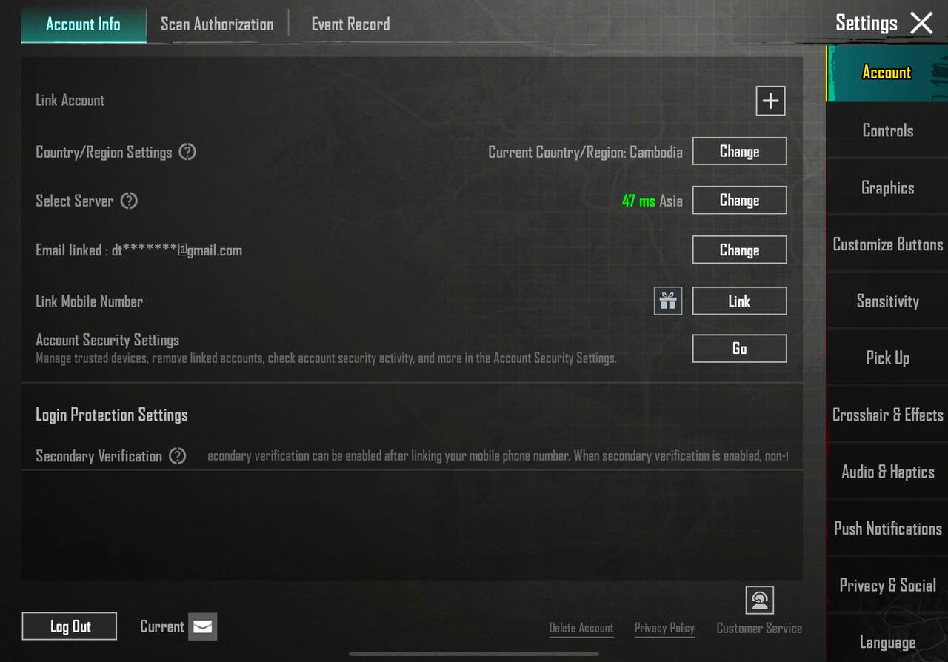Open Select Server help question mark

(x=129, y=201)
